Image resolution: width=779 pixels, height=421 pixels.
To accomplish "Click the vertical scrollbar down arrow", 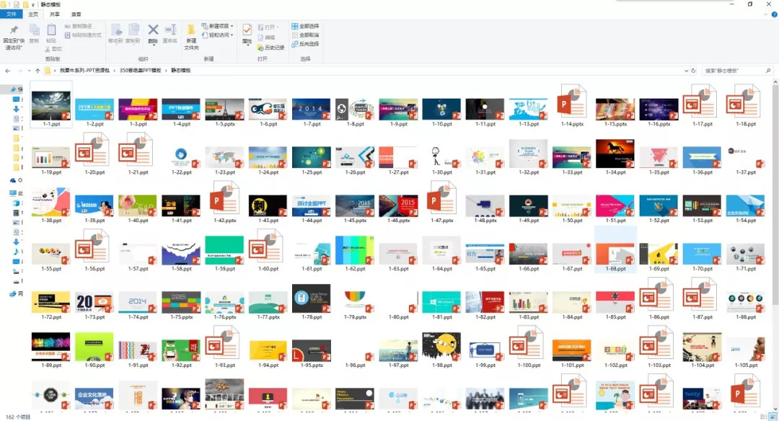I will pyautogui.click(x=775, y=409).
